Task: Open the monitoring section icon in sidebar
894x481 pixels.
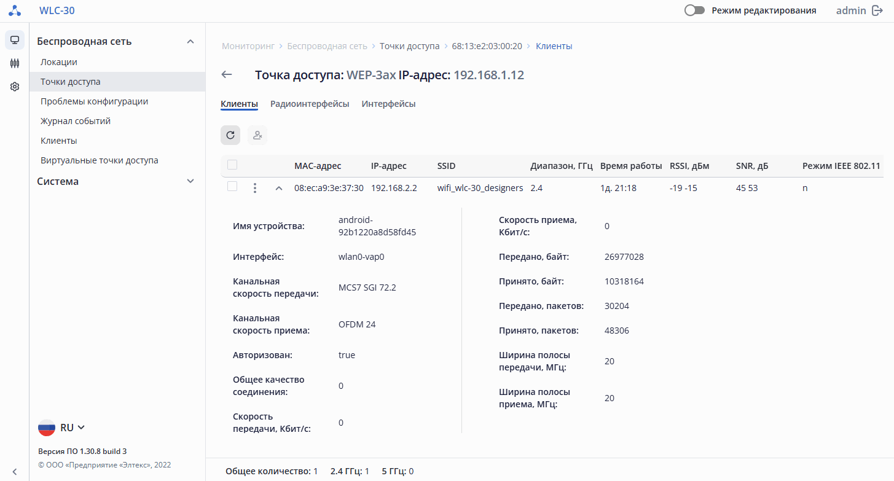Action: [x=15, y=40]
